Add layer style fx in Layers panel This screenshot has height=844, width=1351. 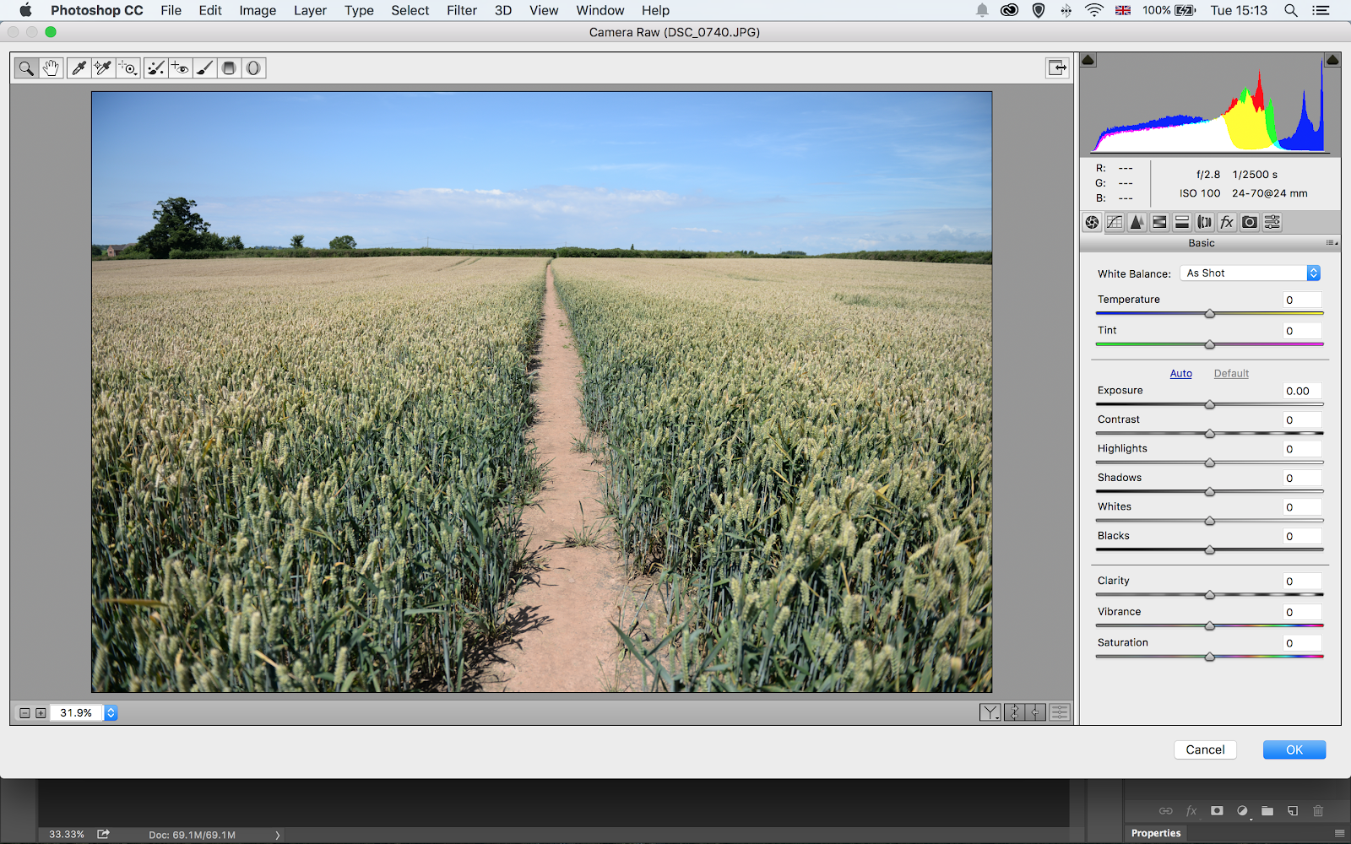click(1191, 811)
